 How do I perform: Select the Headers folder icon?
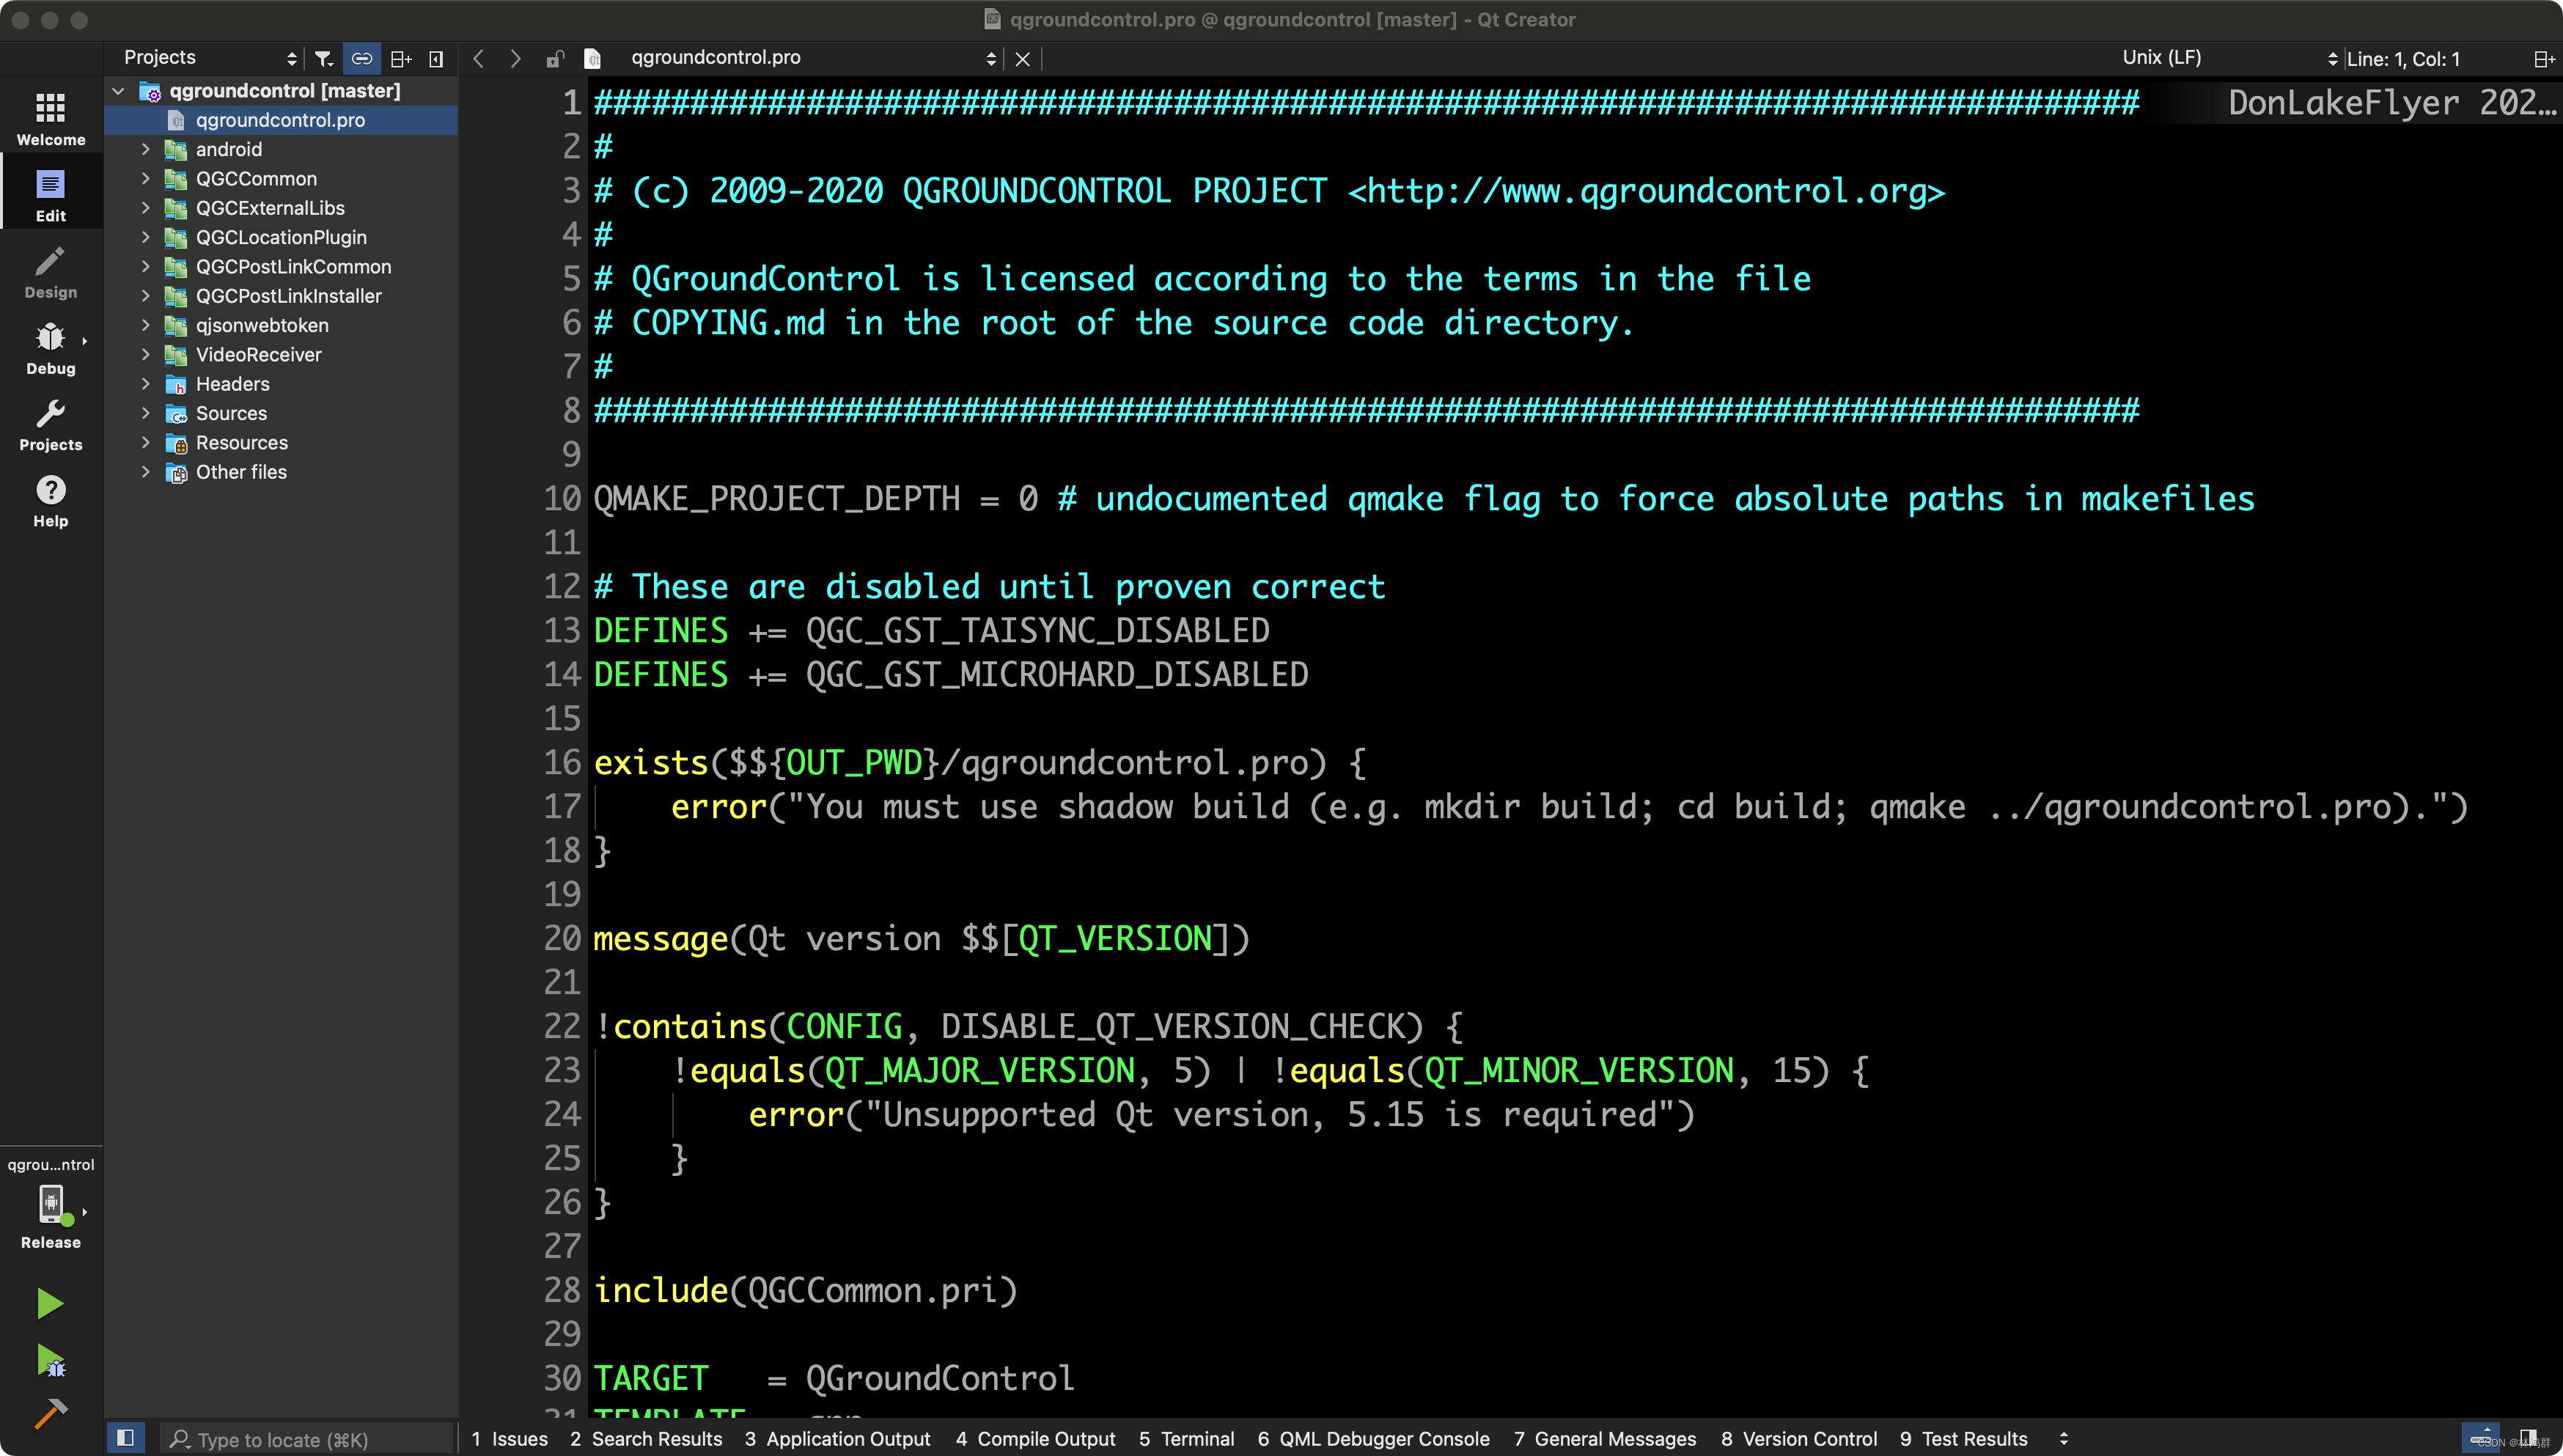[176, 384]
